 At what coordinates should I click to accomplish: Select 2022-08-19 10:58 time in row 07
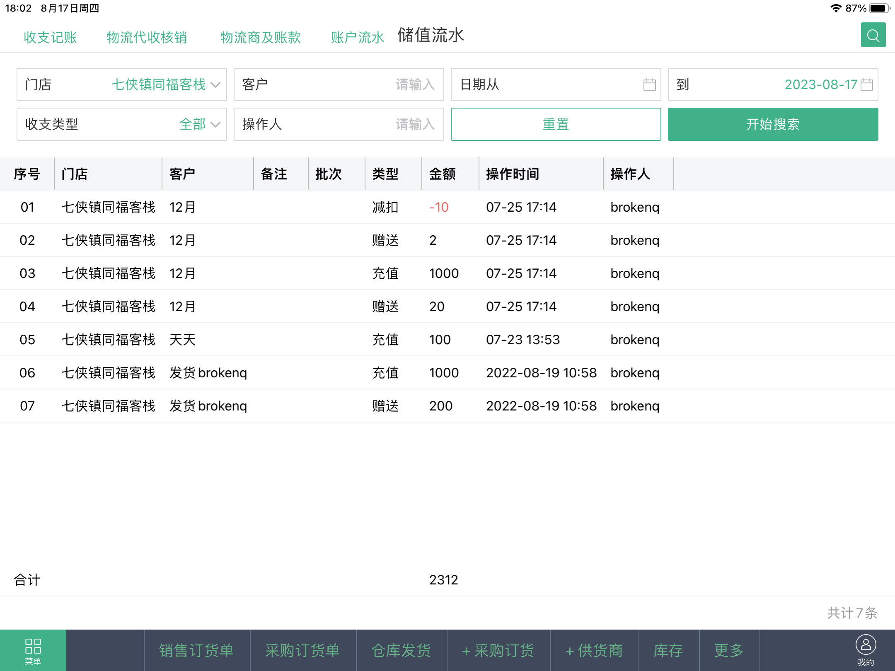pos(542,406)
